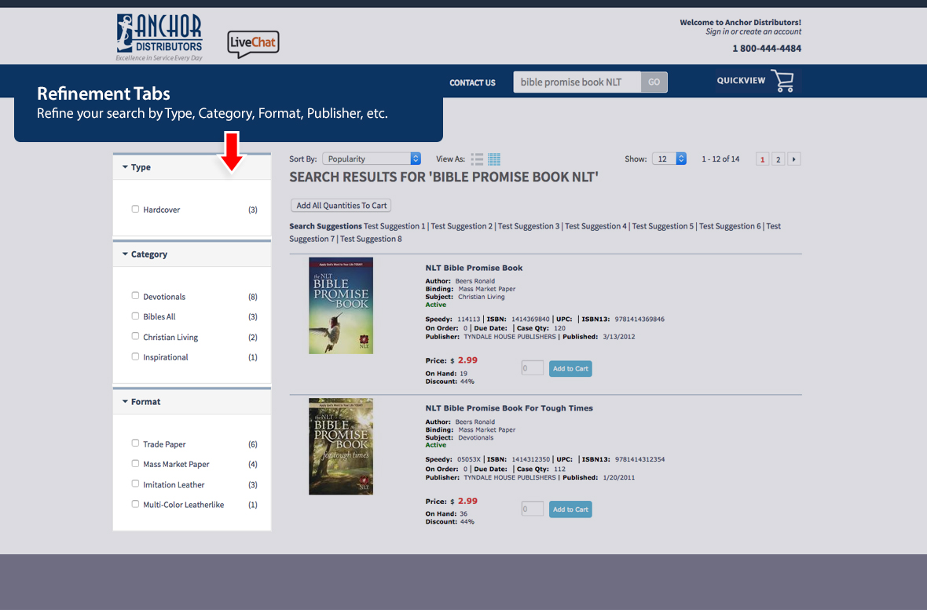Click Published date 3/13/2012
The height and width of the screenshot is (610, 927).
[618, 337]
